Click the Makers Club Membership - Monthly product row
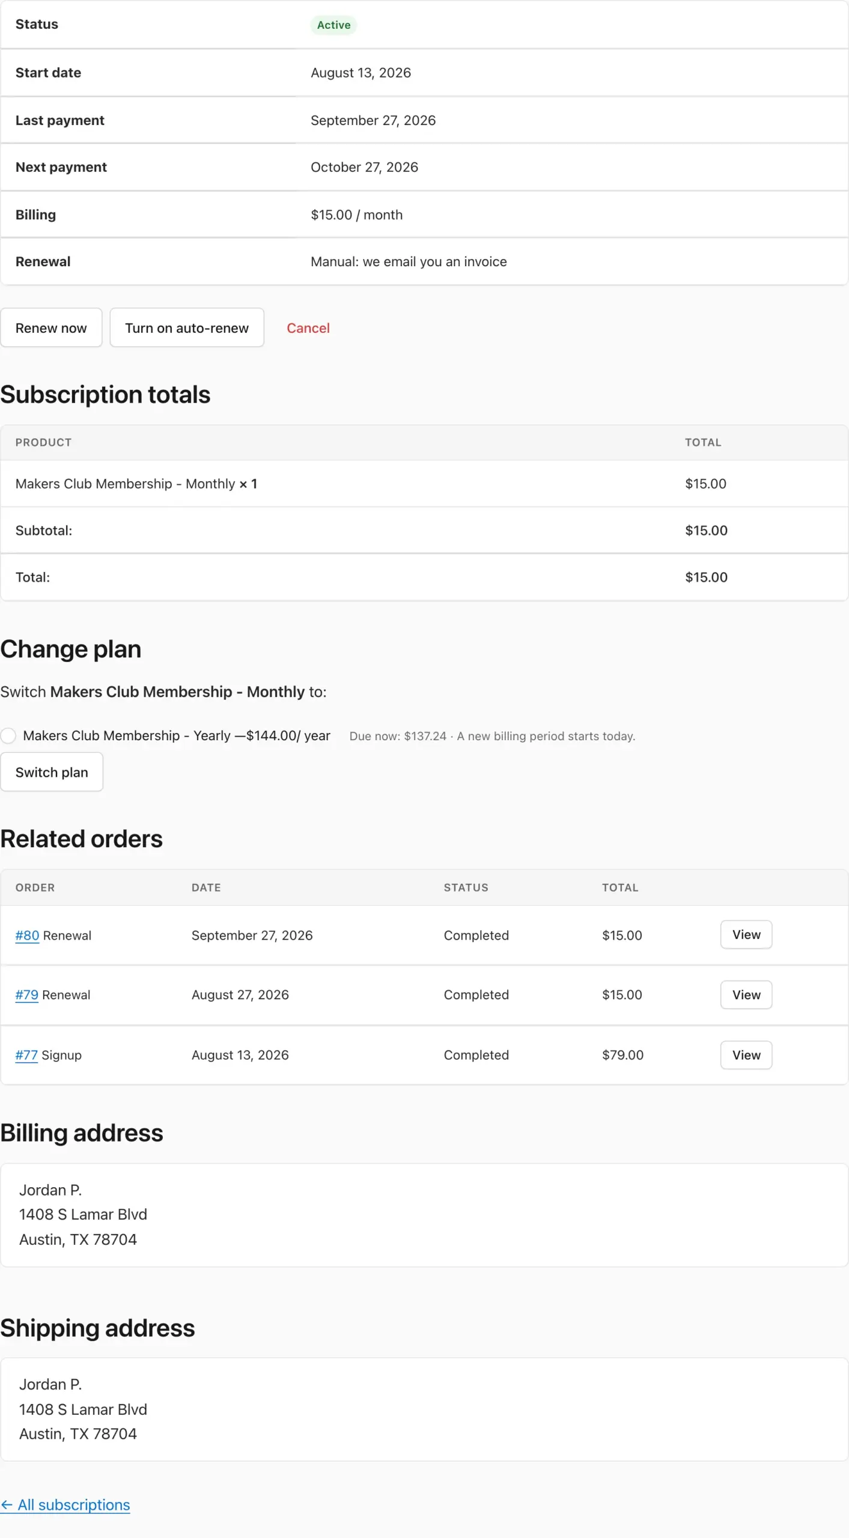Viewport: 849px width, 1538px height. (424, 484)
